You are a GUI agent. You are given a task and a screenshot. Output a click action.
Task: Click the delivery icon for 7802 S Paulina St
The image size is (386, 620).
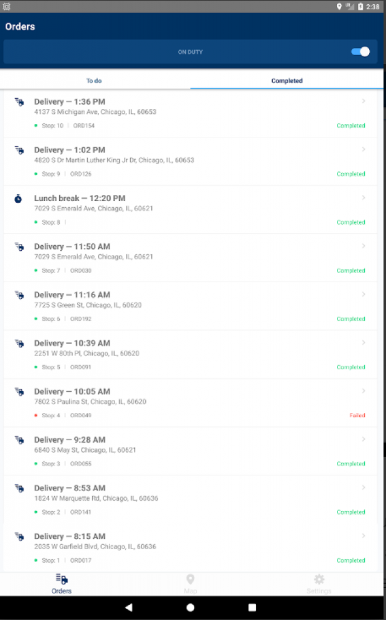19,392
